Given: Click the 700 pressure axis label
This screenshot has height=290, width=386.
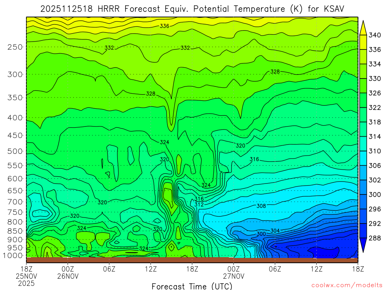Looking at the screenshot, I should 15,202.
